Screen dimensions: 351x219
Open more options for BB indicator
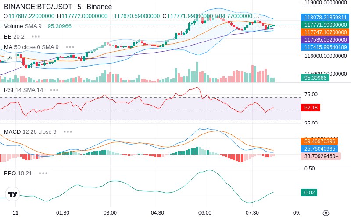[36, 36]
